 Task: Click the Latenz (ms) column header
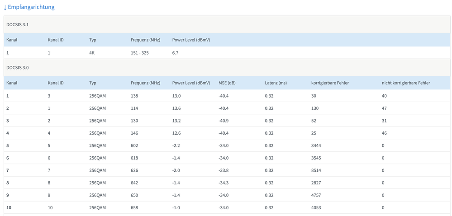(x=276, y=83)
